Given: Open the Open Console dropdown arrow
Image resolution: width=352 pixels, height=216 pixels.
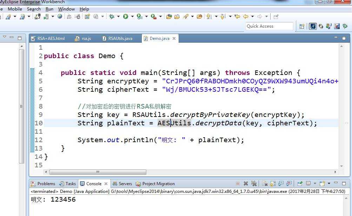Looking at the screenshot, I should (329, 183).
